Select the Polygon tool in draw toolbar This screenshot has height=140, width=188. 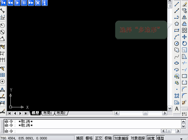[x=177, y=24]
